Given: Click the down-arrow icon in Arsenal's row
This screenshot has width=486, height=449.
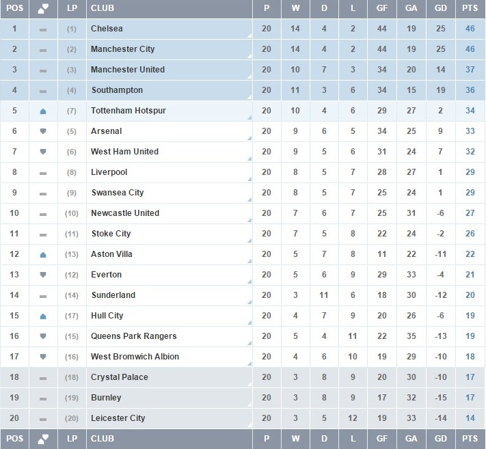Looking at the screenshot, I should pos(43,131).
